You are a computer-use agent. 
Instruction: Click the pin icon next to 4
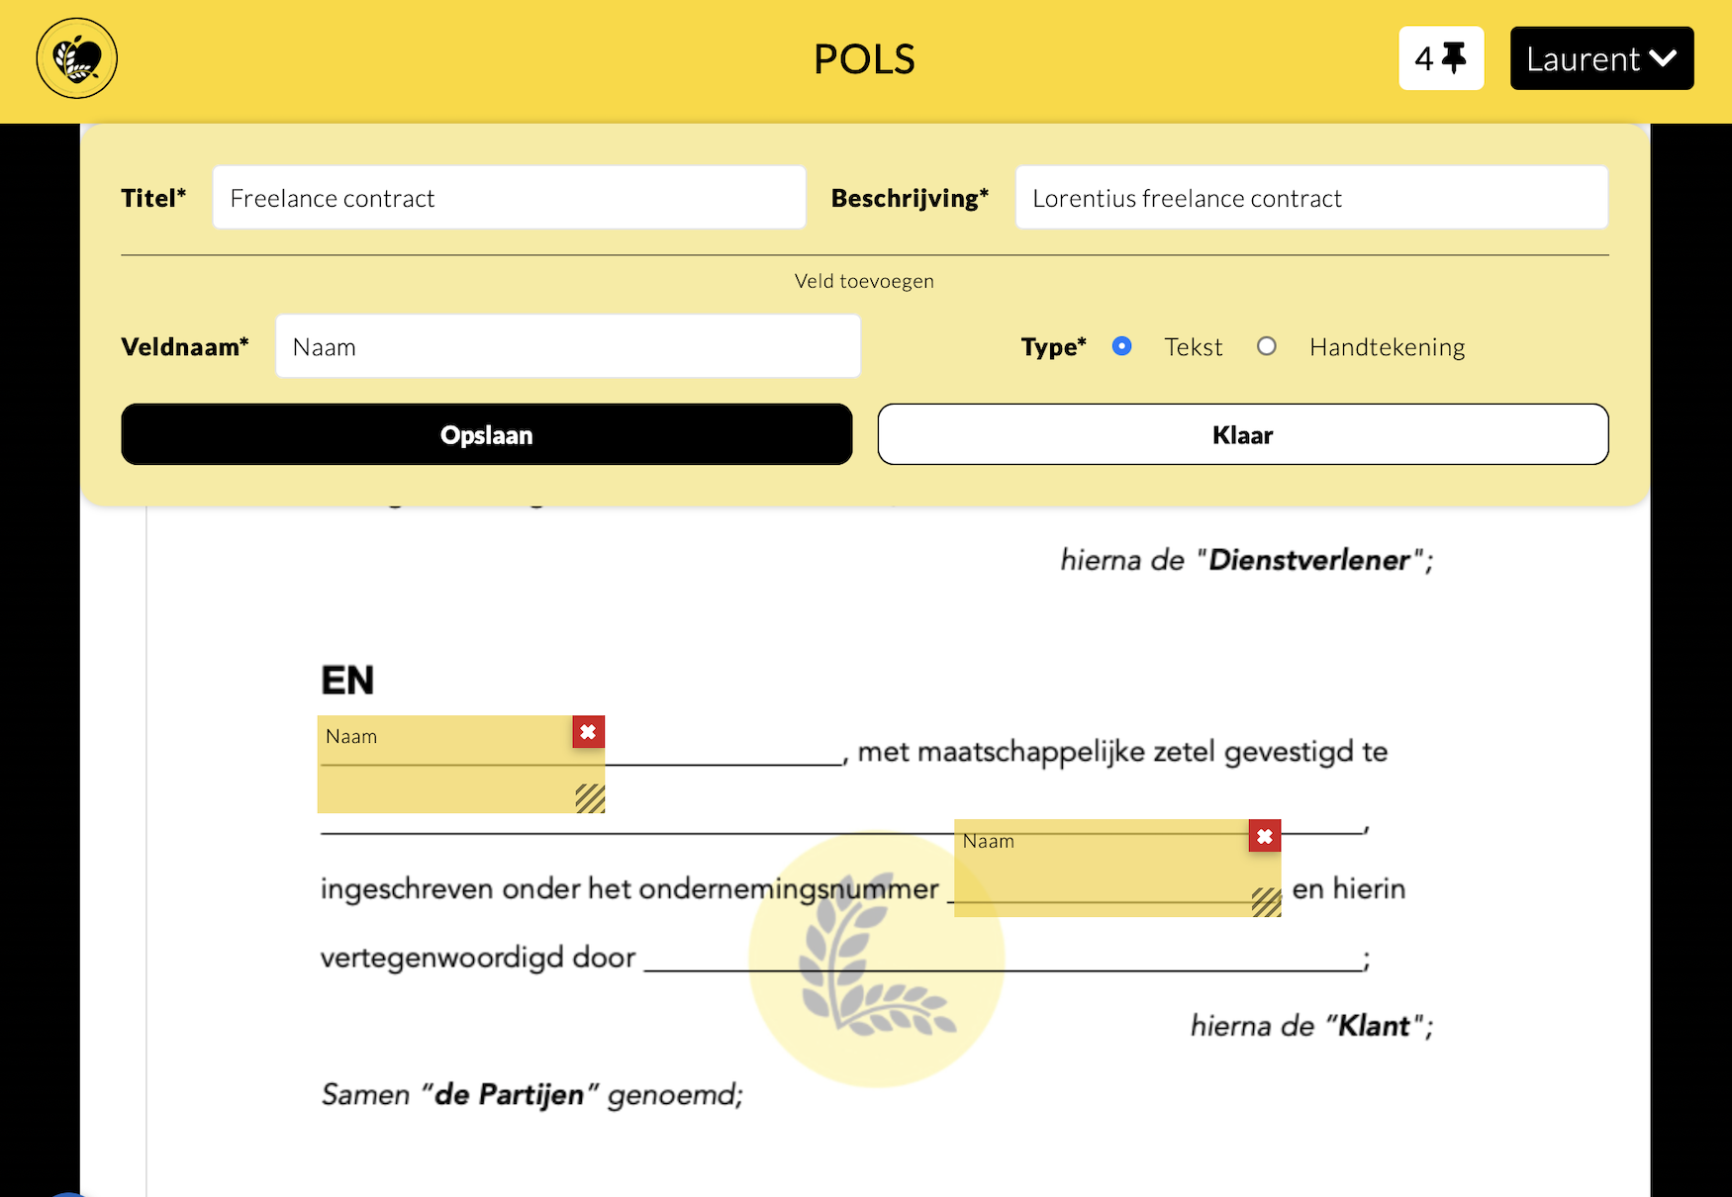point(1454,58)
